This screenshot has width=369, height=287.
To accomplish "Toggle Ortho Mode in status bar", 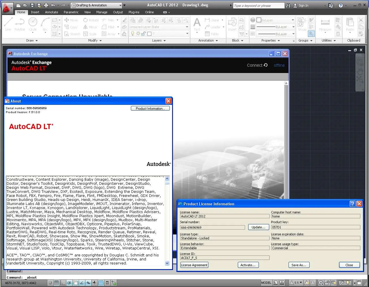I will (63, 283).
